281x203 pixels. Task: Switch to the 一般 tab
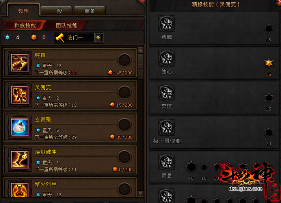coord(57,11)
